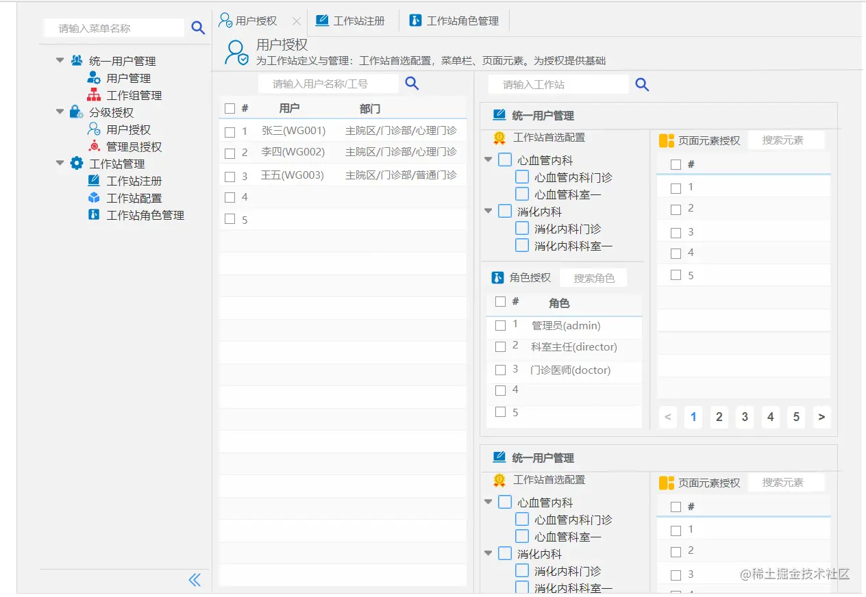Image resolution: width=866 pixels, height=597 pixels.
Task: Focus the 搜索角色 search field
Action: coord(593,278)
